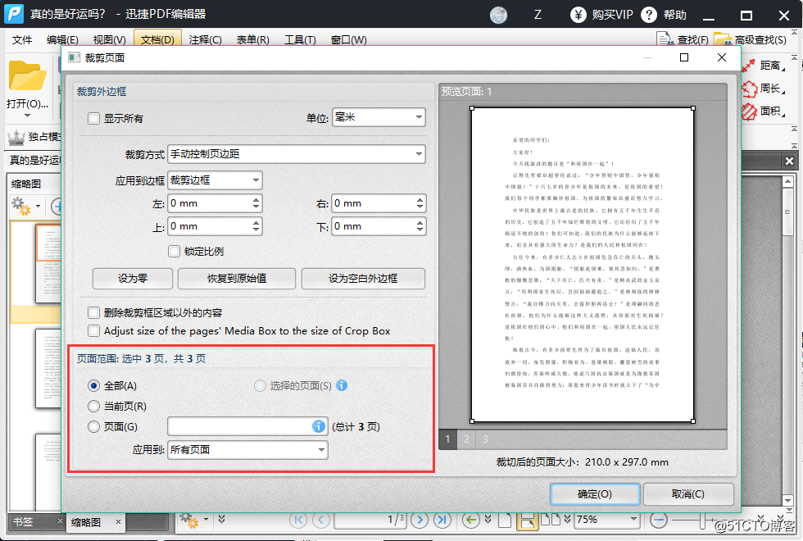The height and width of the screenshot is (541, 803).
Task: Click the 购买VIP yen icon
Action: tap(578, 15)
